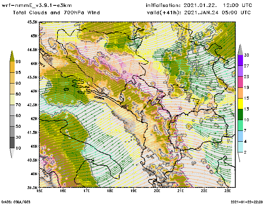This screenshot has width=270, height=204.
Task: Click the valid date '2021.JAN.24'
Action: pyautogui.click(x=201, y=13)
